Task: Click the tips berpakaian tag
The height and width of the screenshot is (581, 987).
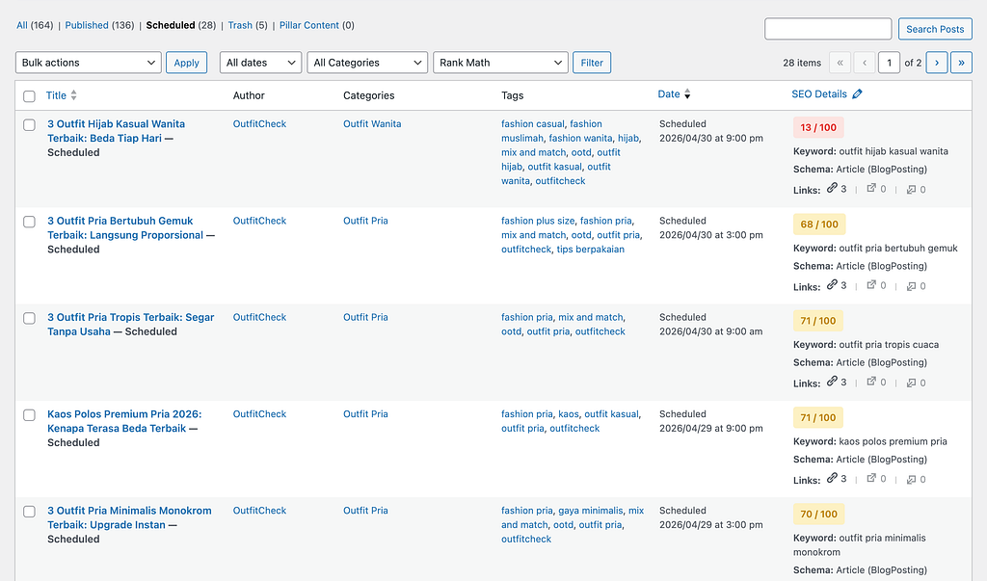Action: (591, 250)
